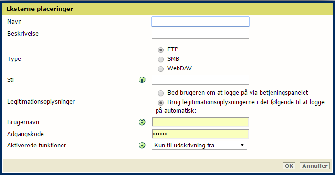Click the OK button

click(x=289, y=166)
